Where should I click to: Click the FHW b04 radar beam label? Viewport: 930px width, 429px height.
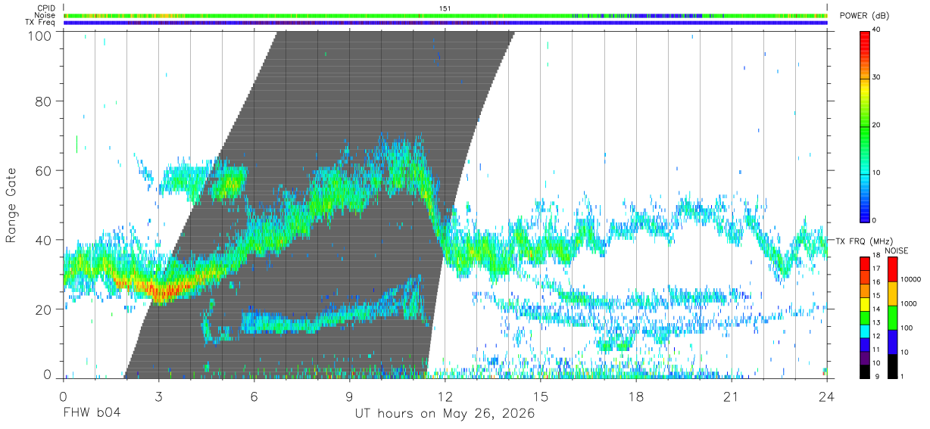coord(92,413)
